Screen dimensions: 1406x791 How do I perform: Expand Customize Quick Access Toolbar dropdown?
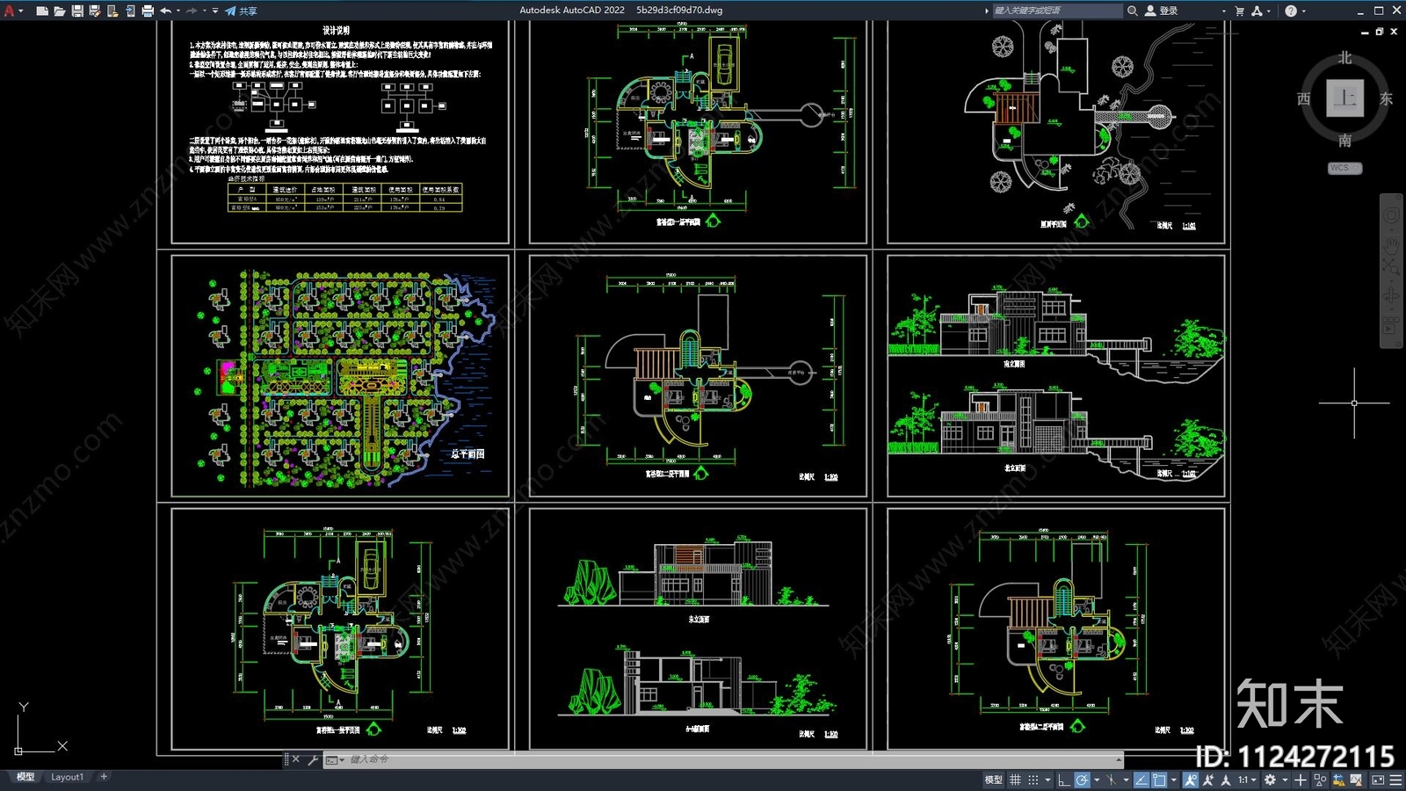pos(215,11)
